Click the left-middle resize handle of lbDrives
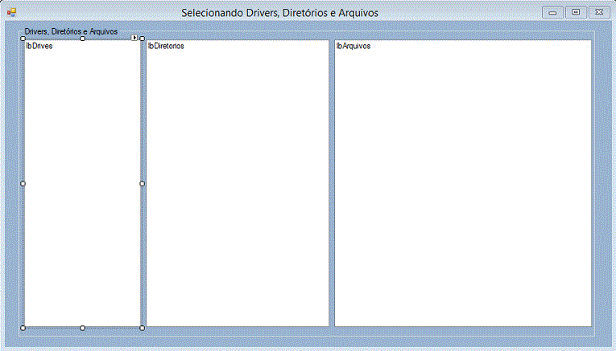Viewport: 616px width, 351px height. pyautogui.click(x=23, y=184)
